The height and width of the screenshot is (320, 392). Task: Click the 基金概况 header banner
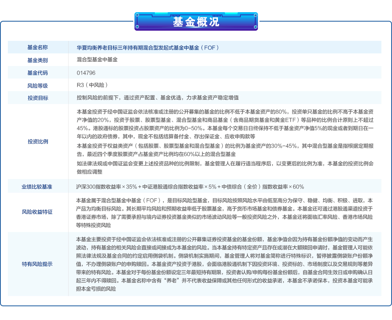click(x=196, y=22)
